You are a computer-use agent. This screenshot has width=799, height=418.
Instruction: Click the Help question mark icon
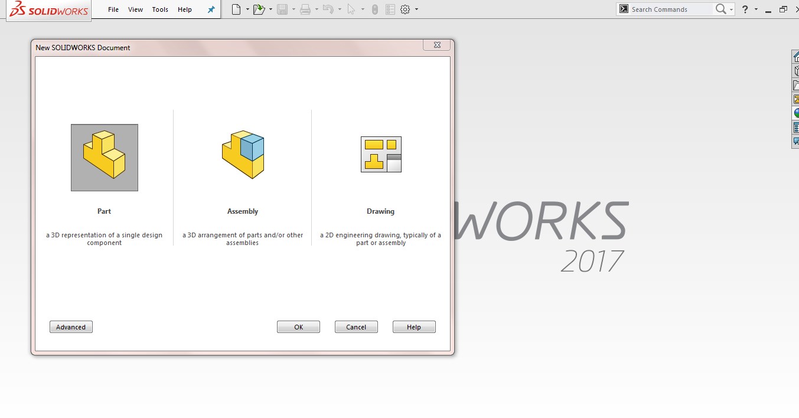pos(745,9)
